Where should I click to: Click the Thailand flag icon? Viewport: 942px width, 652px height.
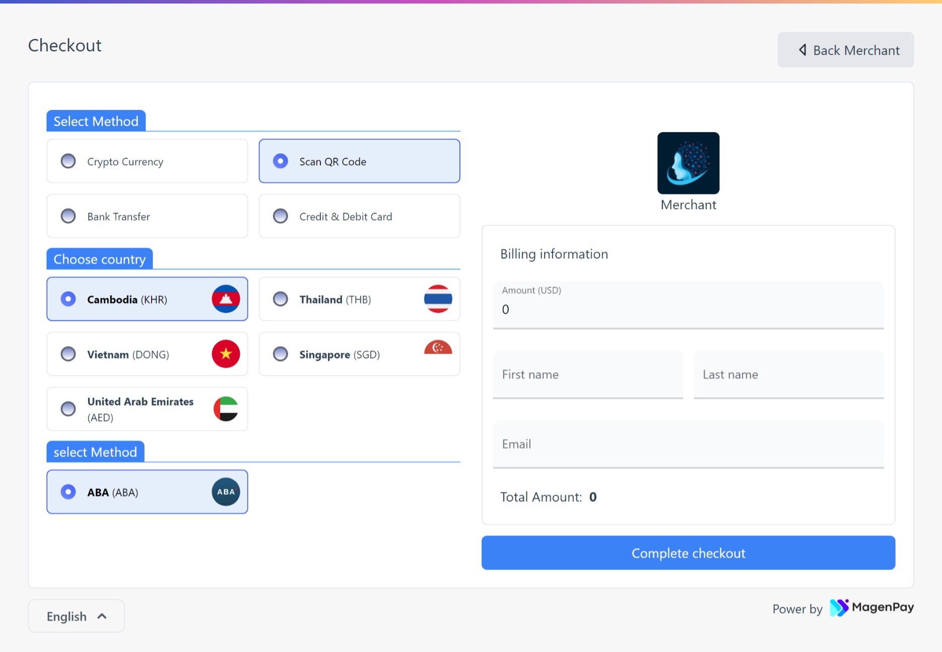[x=438, y=299]
